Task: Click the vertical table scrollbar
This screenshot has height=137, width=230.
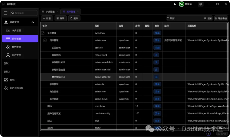Action: point(228,73)
